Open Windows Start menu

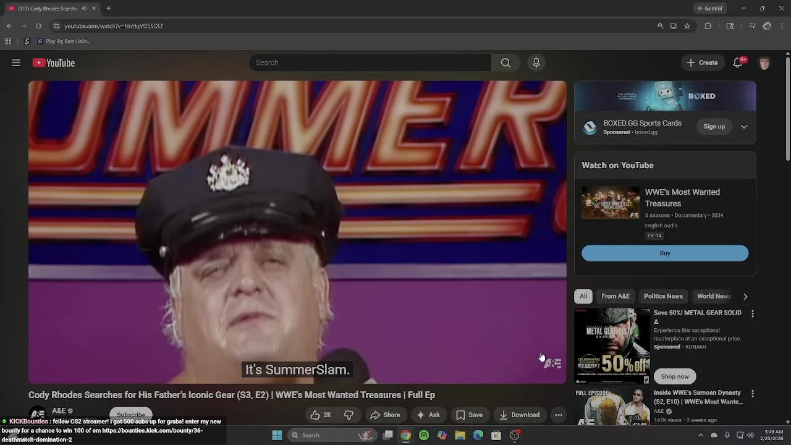point(277,435)
